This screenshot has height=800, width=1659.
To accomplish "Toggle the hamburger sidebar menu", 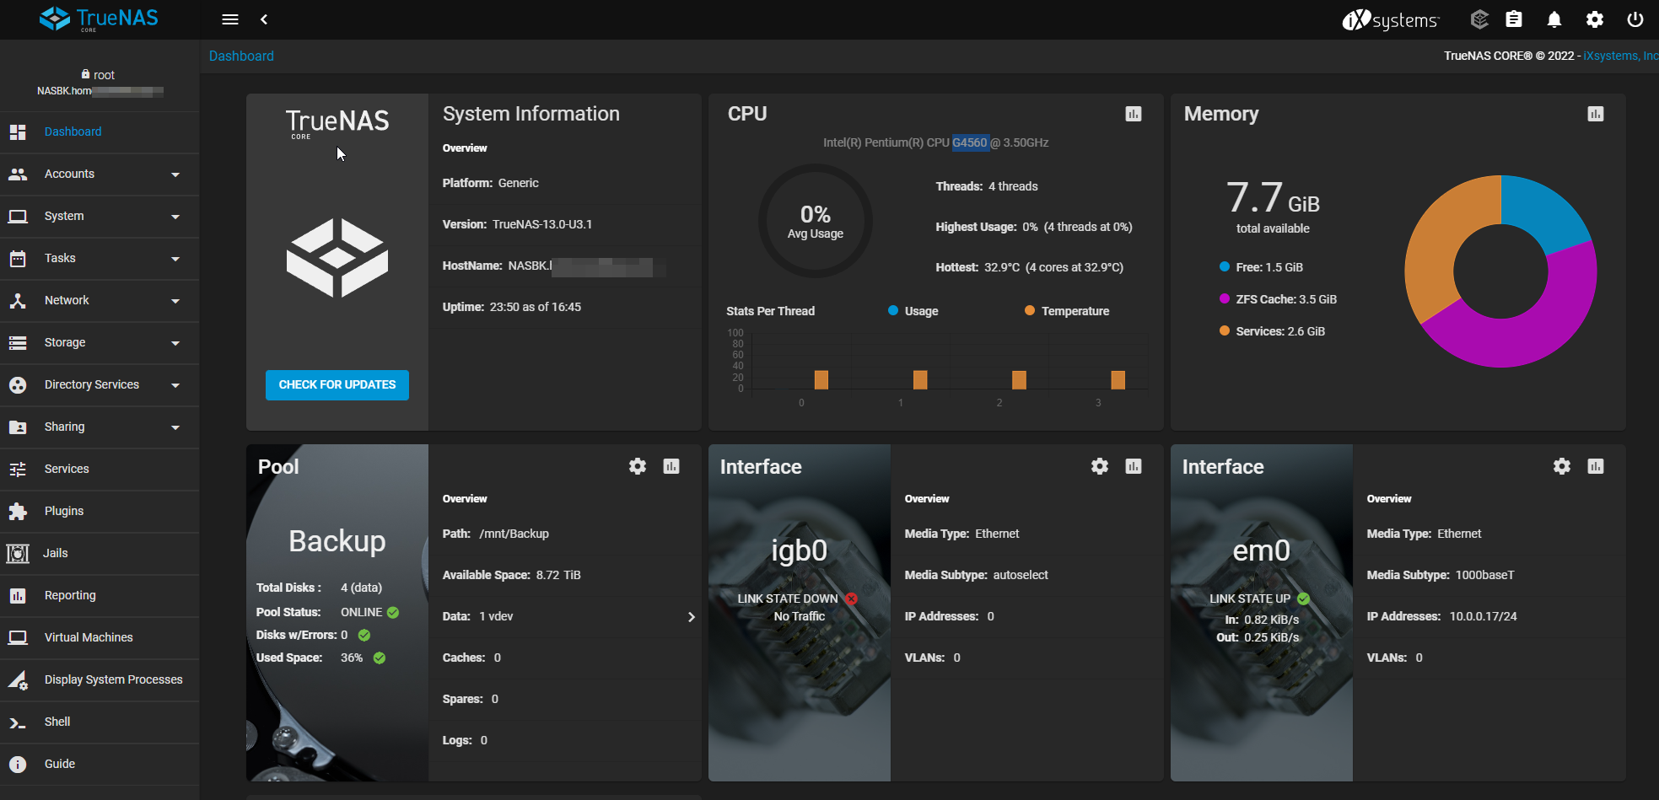I will coord(230,19).
